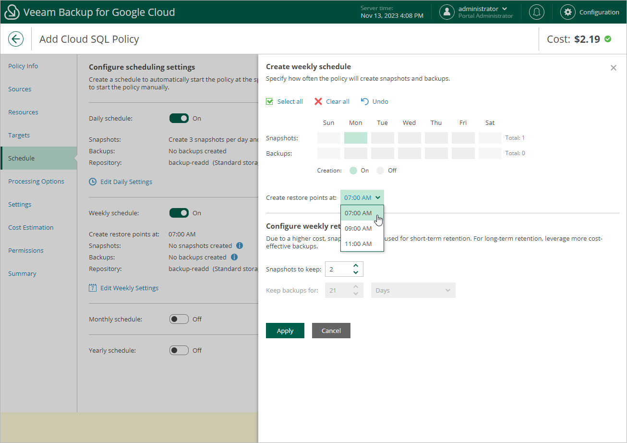Image resolution: width=627 pixels, height=443 pixels.
Task: Toggle Backups cell for Sunday
Action: (x=329, y=153)
